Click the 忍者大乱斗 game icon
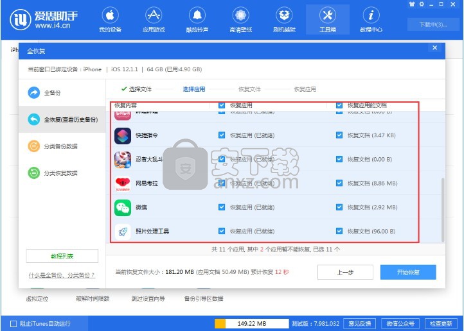Screen dimensions: 464x331 (x=123, y=160)
